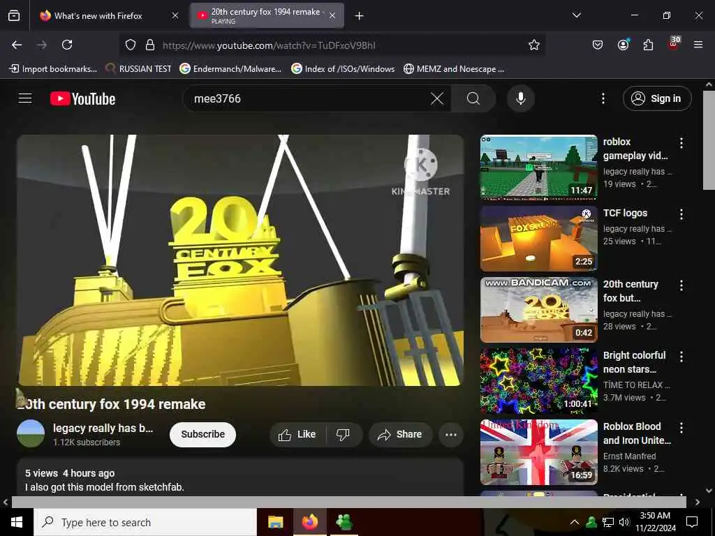Open the Firefox View icon
715x536 pixels.
pyautogui.click(x=14, y=15)
